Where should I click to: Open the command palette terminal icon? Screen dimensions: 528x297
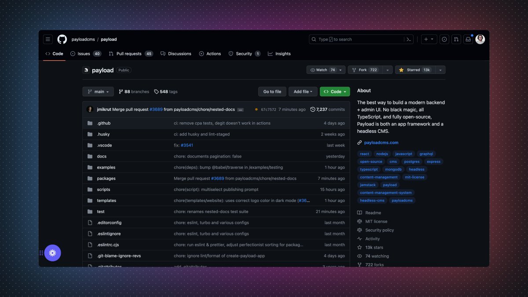point(409,39)
